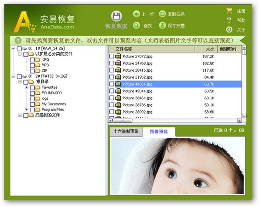259x207 pixels.
Task: Sort by 创建时间 column header
Action: (229, 49)
